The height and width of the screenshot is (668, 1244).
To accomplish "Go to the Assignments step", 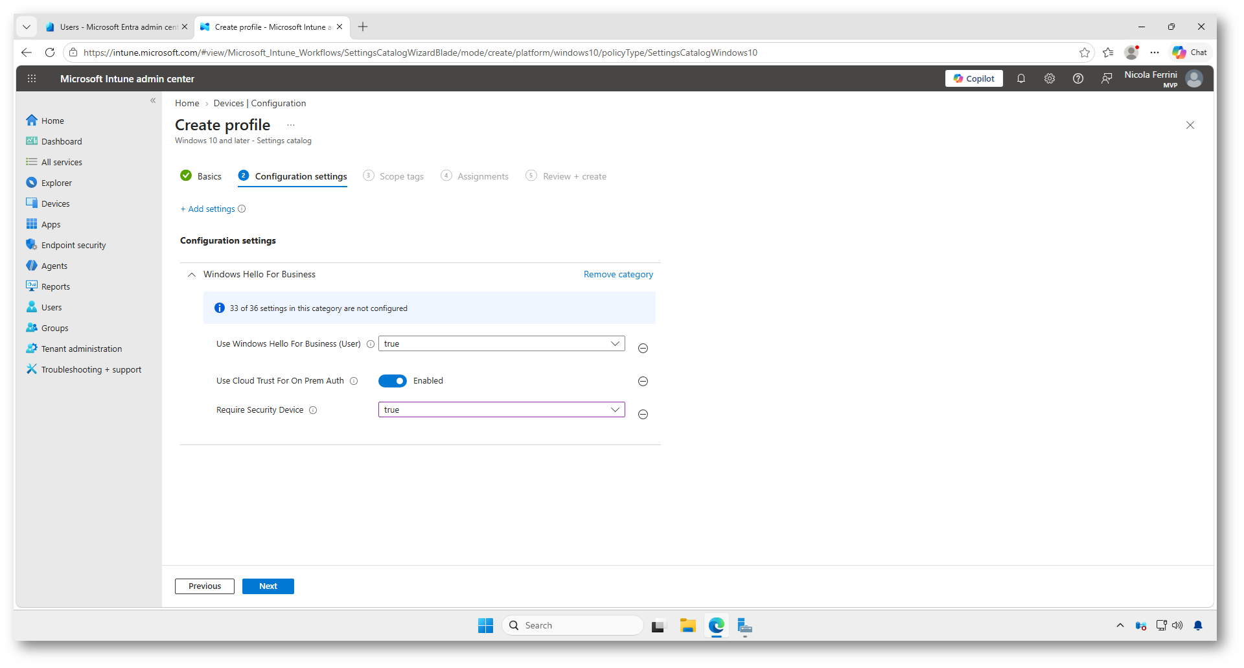I will point(474,176).
